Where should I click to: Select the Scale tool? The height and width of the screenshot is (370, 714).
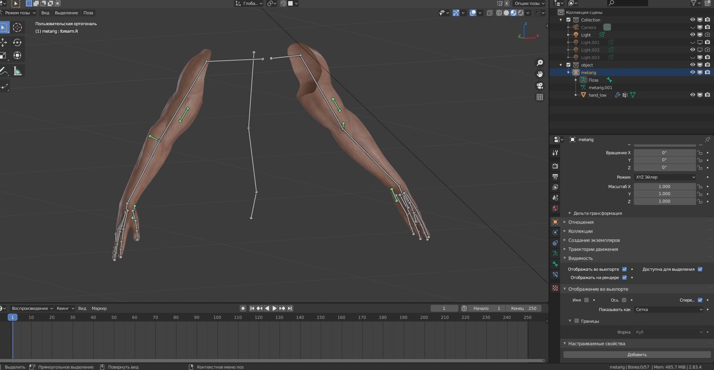4,56
